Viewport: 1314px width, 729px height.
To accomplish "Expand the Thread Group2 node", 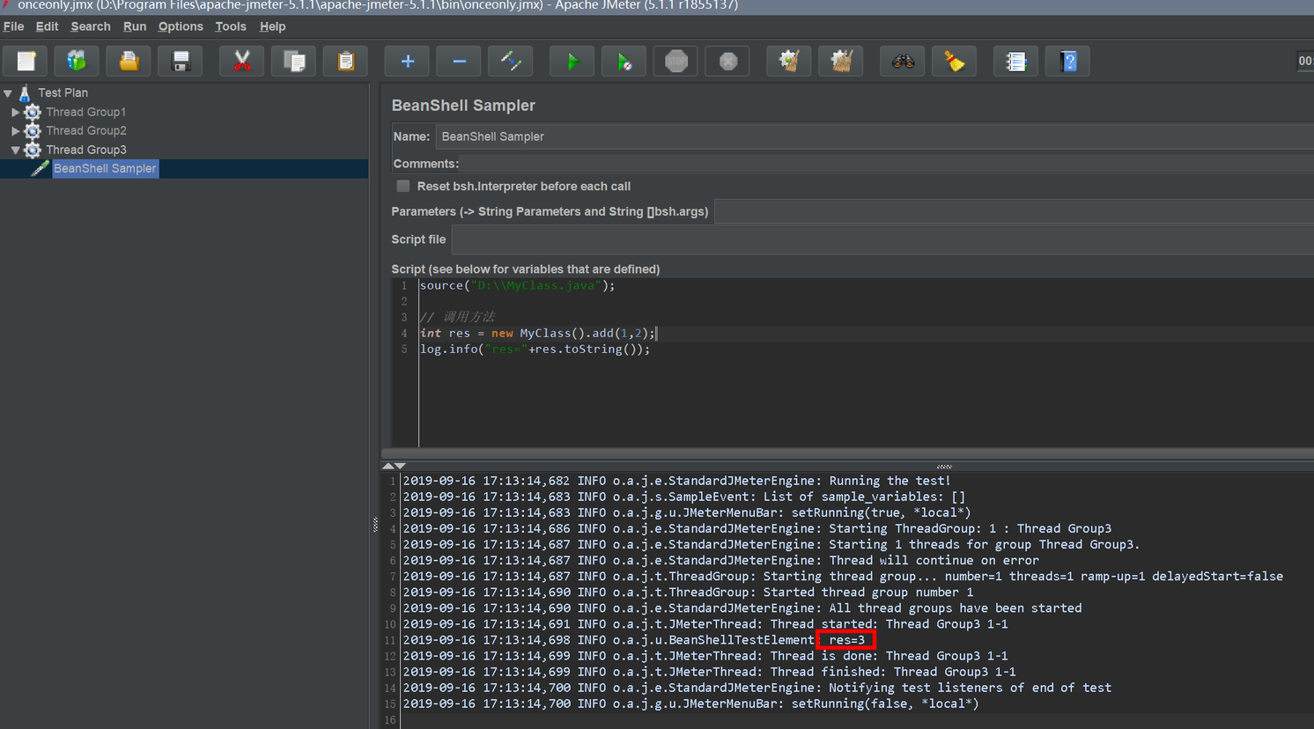I will (15, 130).
